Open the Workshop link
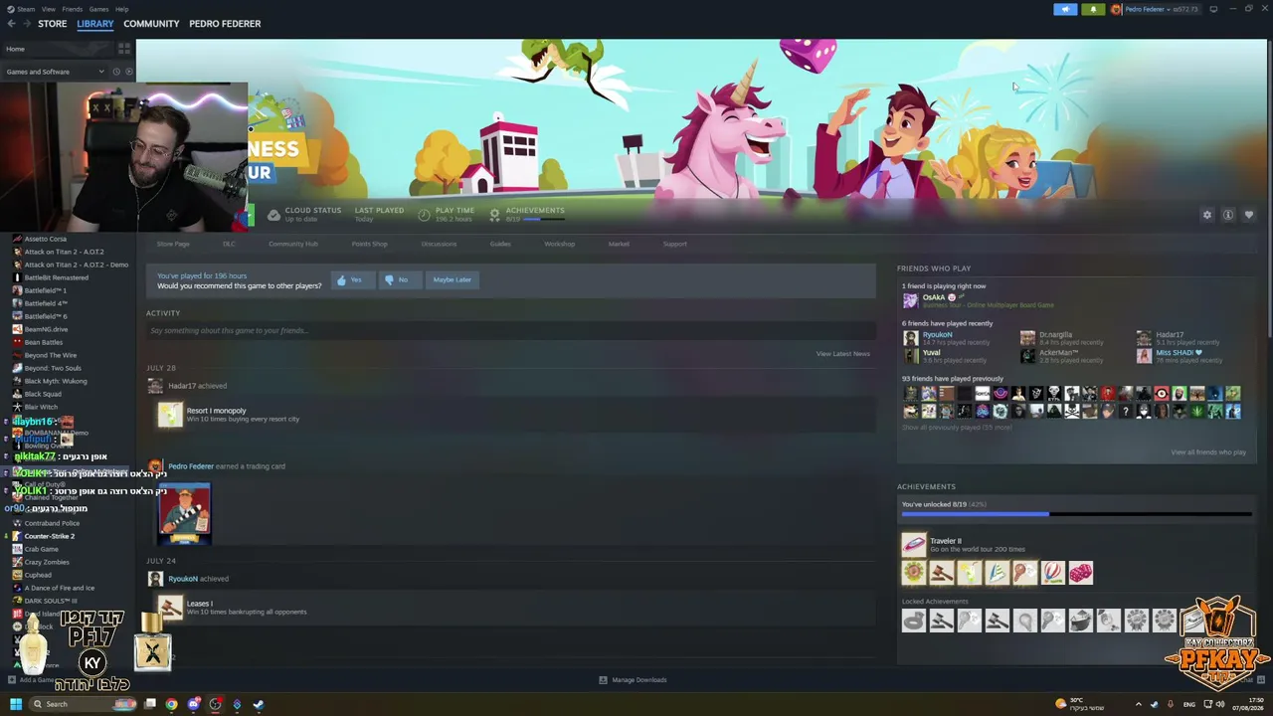The height and width of the screenshot is (716, 1273). point(559,244)
